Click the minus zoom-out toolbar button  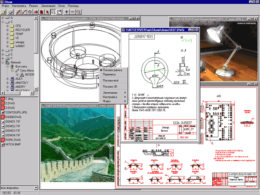click(x=72, y=12)
